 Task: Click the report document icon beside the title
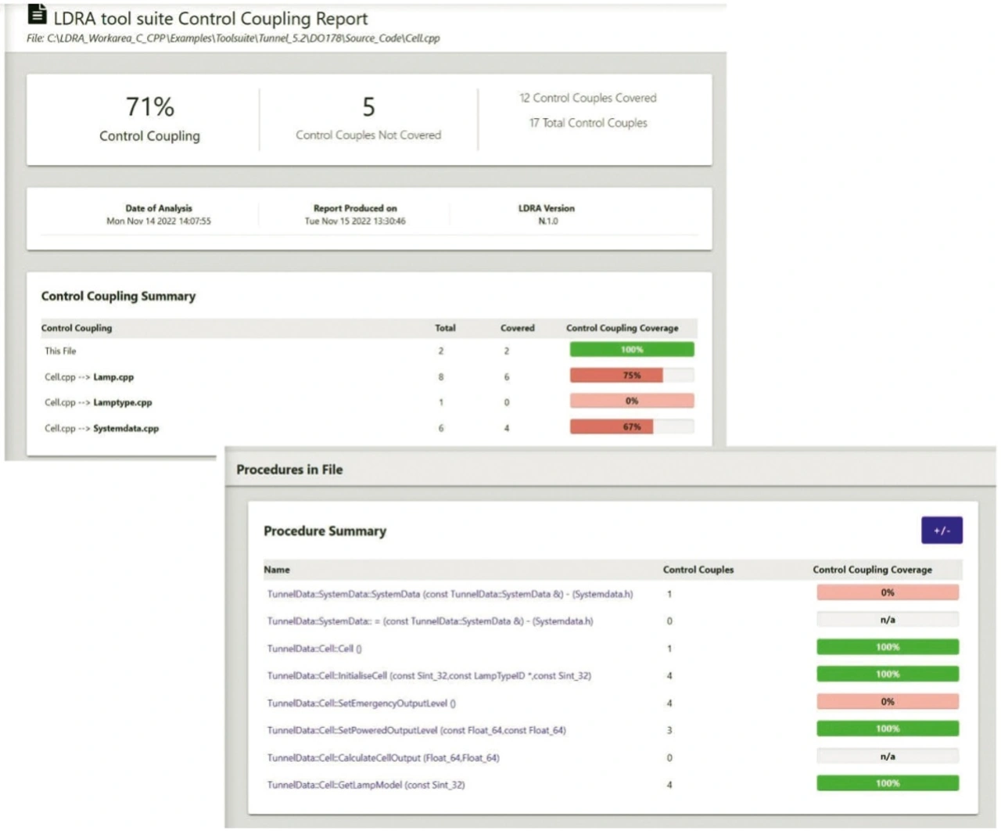point(37,14)
